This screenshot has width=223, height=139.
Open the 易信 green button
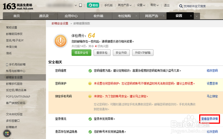click(x=93, y=5)
